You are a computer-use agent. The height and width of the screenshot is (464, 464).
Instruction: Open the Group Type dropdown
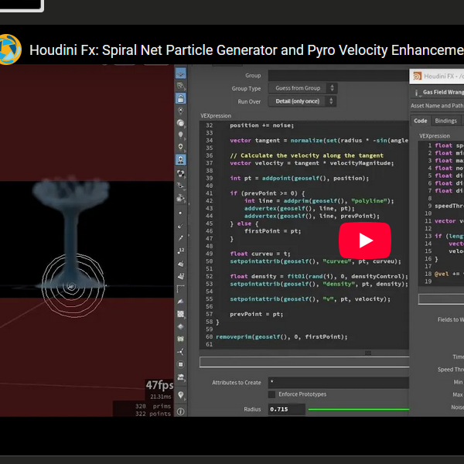coord(302,88)
